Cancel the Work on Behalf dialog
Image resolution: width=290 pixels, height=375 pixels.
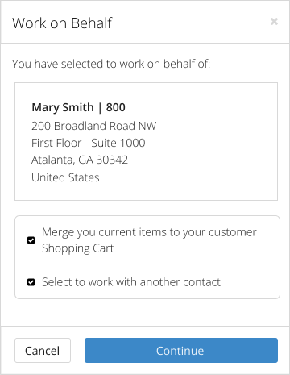pos(43,351)
